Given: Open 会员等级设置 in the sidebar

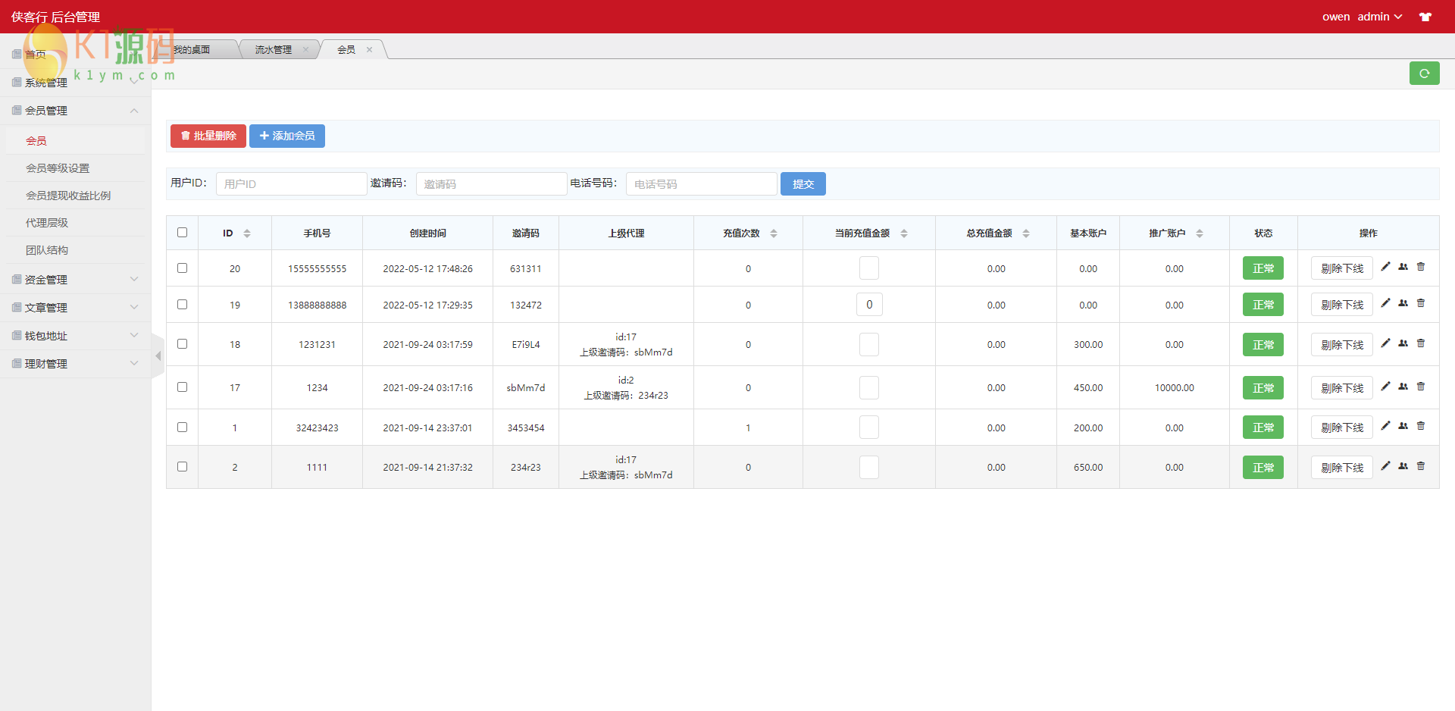Looking at the screenshot, I should (x=58, y=168).
